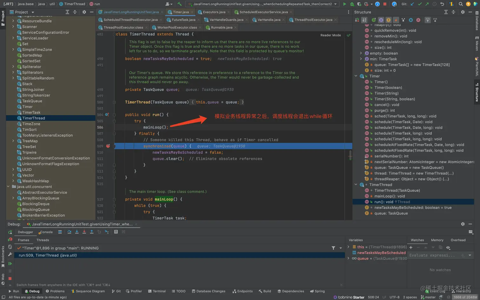The image size is (480, 300).
Task: Open Profiler tool window
Action: tap(134, 291)
